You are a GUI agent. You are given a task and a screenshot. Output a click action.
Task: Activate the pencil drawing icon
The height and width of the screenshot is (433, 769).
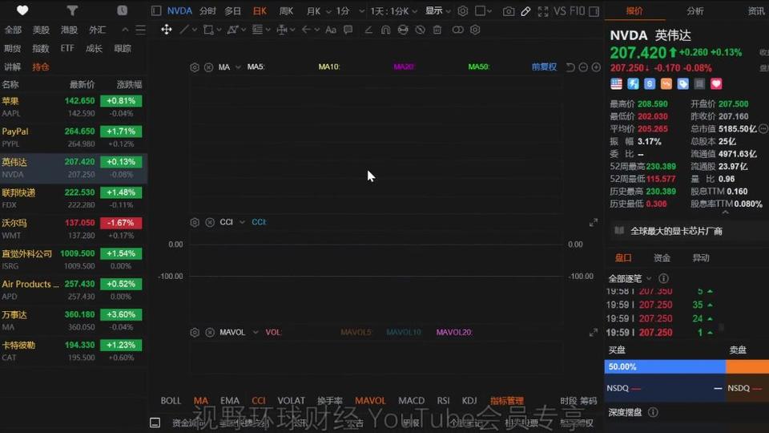pos(525,10)
